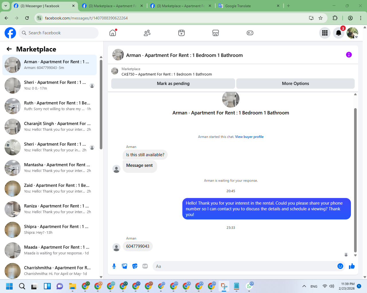Switch to Google Translate tab
367x293 pixels.
coord(249,6)
